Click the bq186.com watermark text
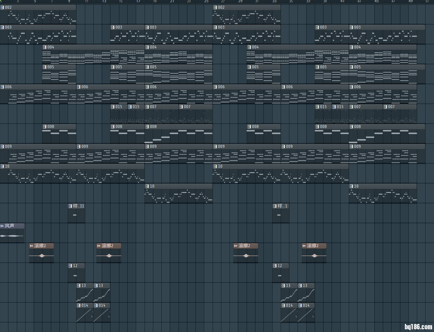Screen dimensions: 434x332 click(418, 327)
